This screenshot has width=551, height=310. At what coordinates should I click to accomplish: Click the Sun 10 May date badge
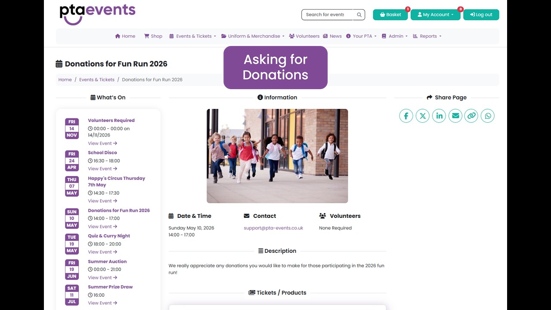pyautogui.click(x=71, y=218)
